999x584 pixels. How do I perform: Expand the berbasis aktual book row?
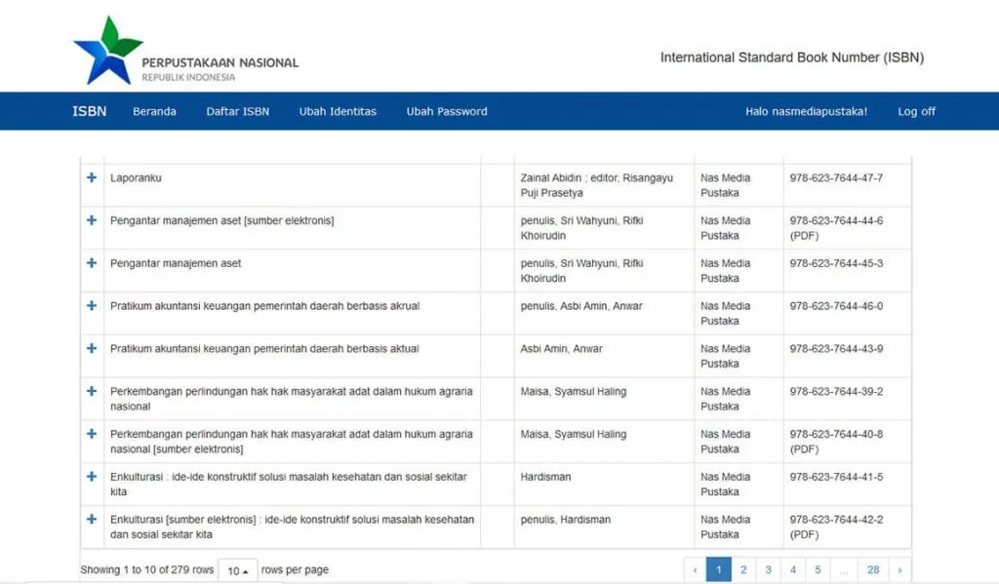(x=92, y=348)
